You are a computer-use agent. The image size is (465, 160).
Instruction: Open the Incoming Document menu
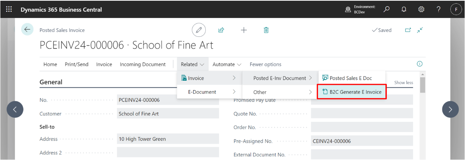coord(142,64)
